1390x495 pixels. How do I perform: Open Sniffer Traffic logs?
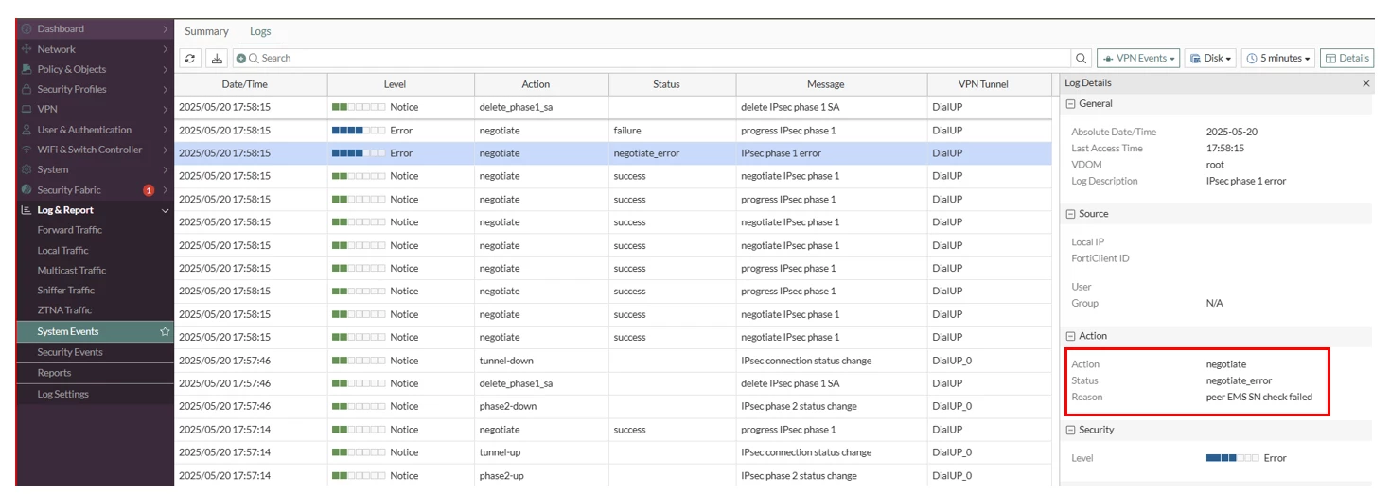pos(66,291)
